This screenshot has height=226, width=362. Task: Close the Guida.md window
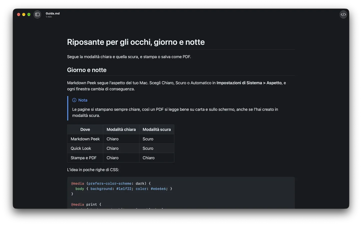(19, 15)
